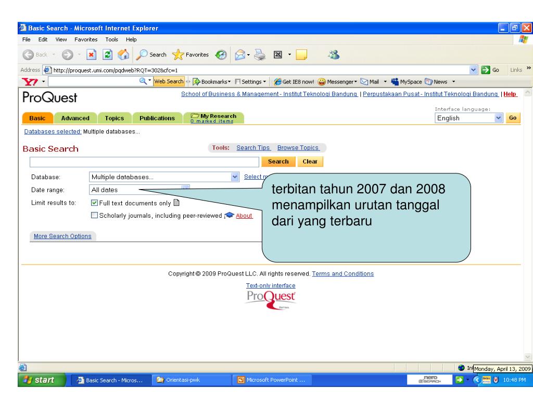The image size is (533, 400).
Task: Click the yellow note Discuss icon
Action: [x=301, y=54]
